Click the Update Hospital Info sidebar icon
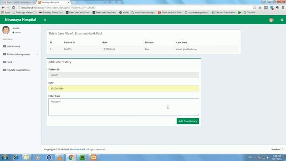The image size is (286, 161). (4, 70)
